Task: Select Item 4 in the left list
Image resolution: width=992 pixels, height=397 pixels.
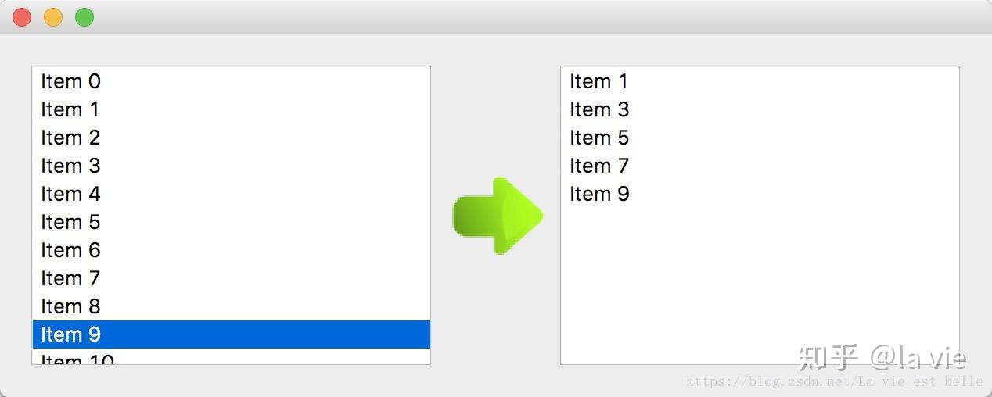Action: 70,194
